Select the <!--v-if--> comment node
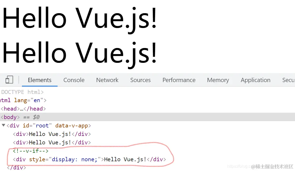This screenshot has height=171, width=295. pos(30,151)
